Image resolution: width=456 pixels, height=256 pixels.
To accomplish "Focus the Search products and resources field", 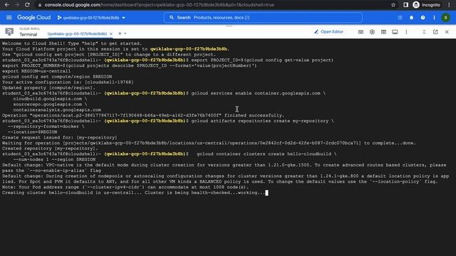I will (x=263, y=17).
